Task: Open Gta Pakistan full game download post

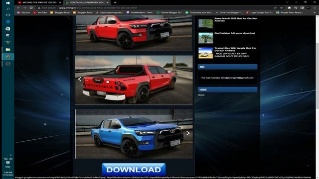Action: click(235, 33)
